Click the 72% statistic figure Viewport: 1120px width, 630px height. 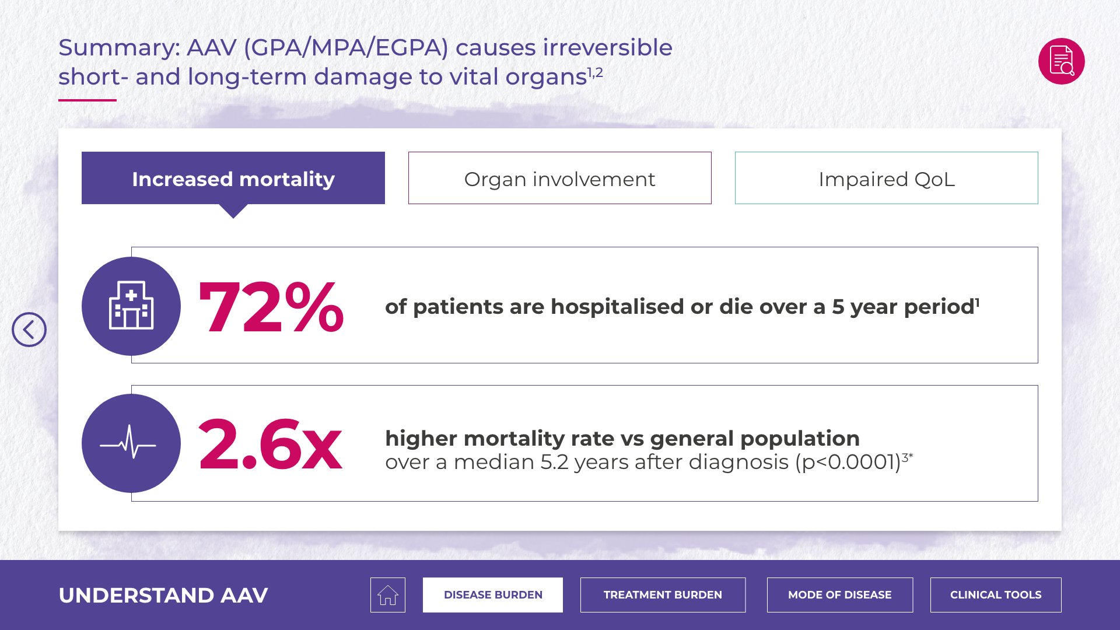pyautogui.click(x=271, y=307)
